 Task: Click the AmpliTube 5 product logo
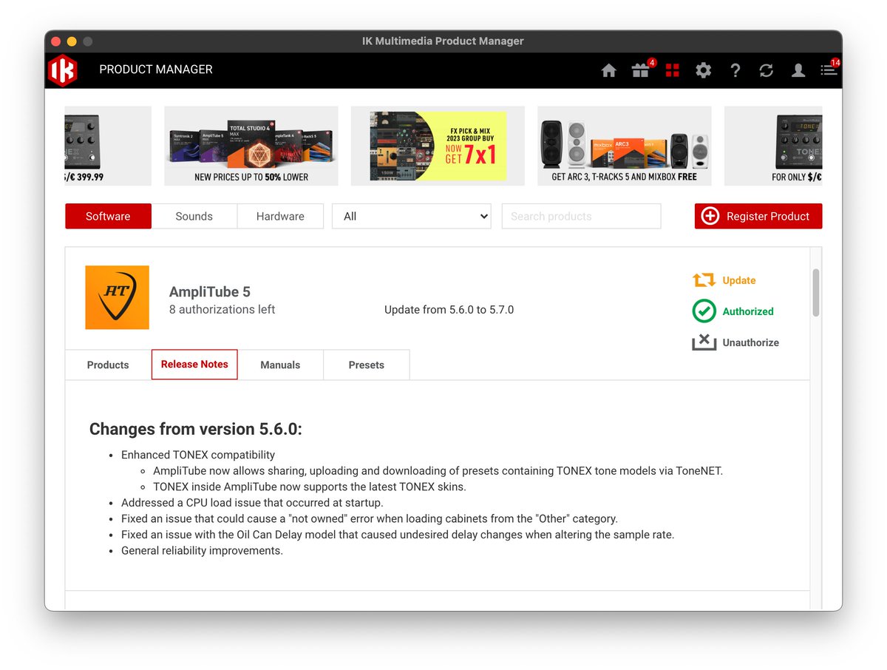pyautogui.click(x=117, y=297)
